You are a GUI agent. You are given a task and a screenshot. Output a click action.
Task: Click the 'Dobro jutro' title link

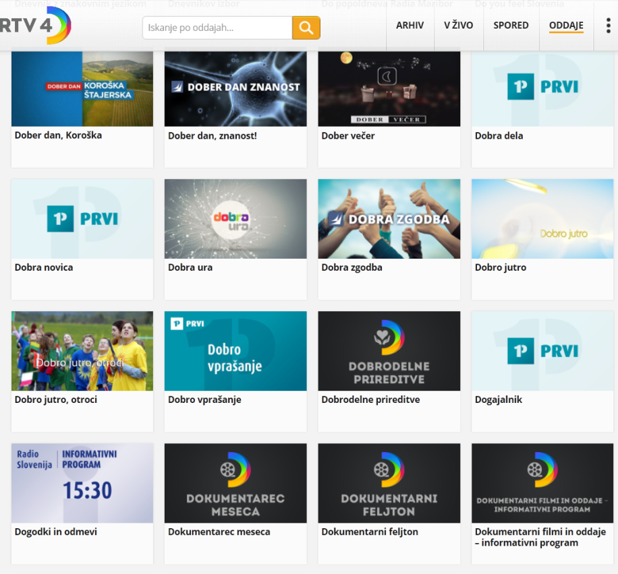501,267
